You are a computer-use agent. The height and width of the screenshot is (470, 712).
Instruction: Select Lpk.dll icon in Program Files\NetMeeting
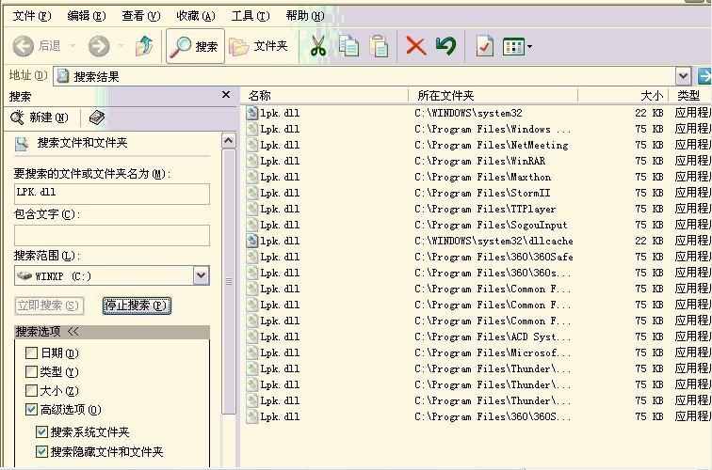pos(252,145)
